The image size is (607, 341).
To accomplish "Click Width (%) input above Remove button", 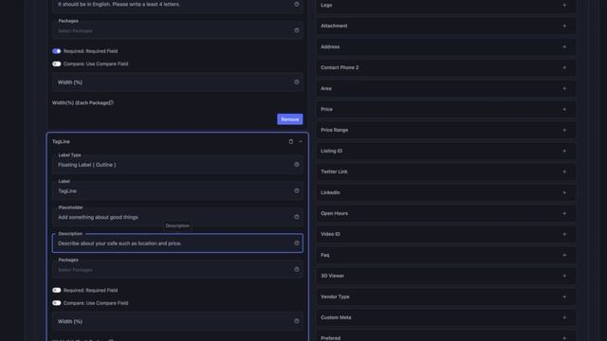I will point(177,82).
